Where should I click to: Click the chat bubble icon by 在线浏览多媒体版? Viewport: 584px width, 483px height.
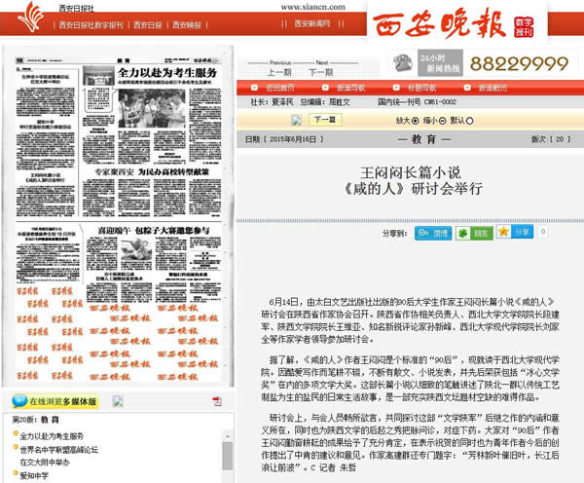tap(19, 401)
